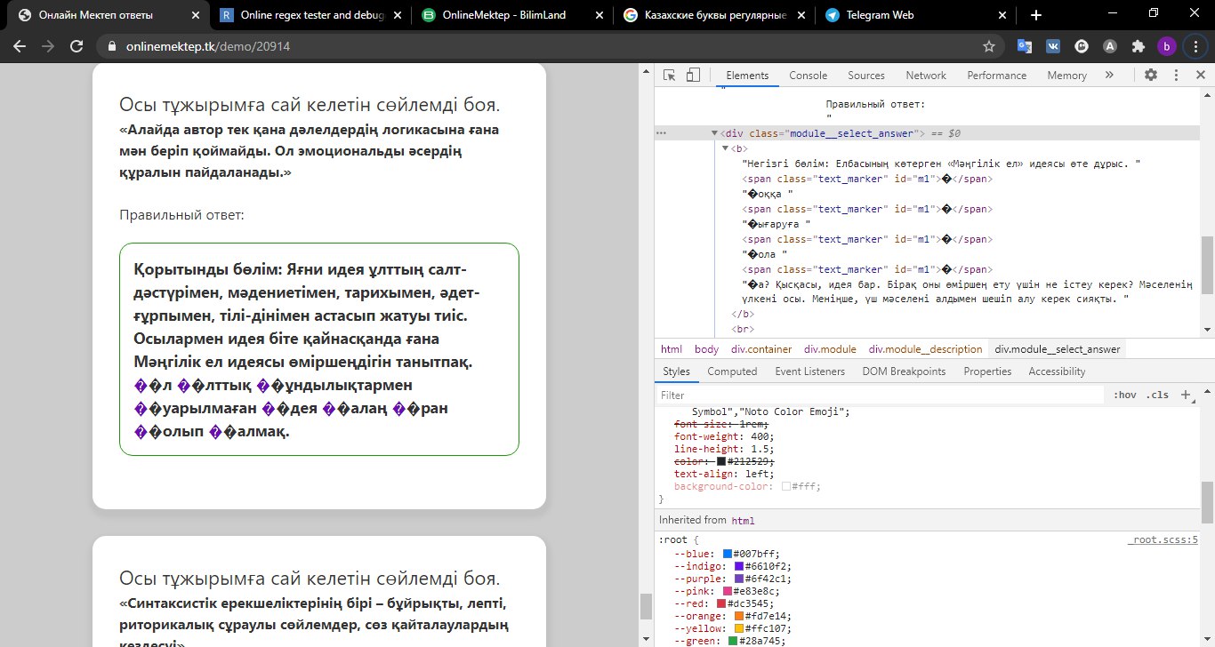Open the Event Listeners pane

(809, 371)
